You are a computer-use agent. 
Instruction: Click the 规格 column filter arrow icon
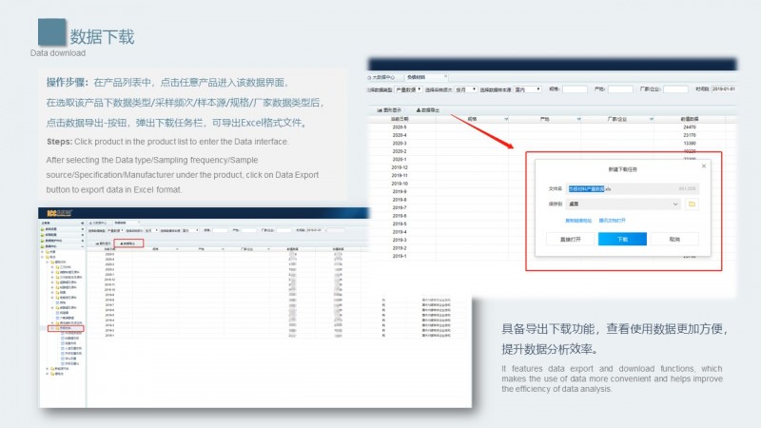(506, 119)
